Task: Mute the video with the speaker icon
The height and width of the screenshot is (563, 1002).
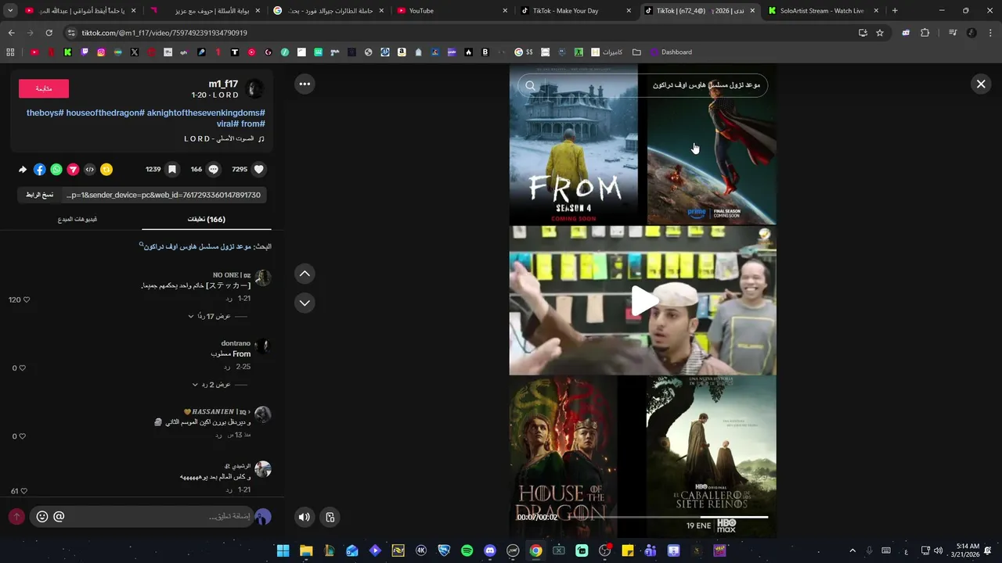Action: [x=305, y=517]
